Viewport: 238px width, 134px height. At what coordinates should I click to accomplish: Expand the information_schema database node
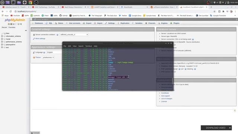coord(2,36)
